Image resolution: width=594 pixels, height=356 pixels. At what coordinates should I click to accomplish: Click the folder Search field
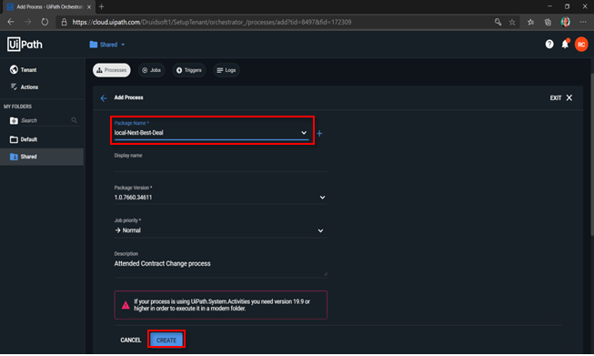[x=45, y=120]
